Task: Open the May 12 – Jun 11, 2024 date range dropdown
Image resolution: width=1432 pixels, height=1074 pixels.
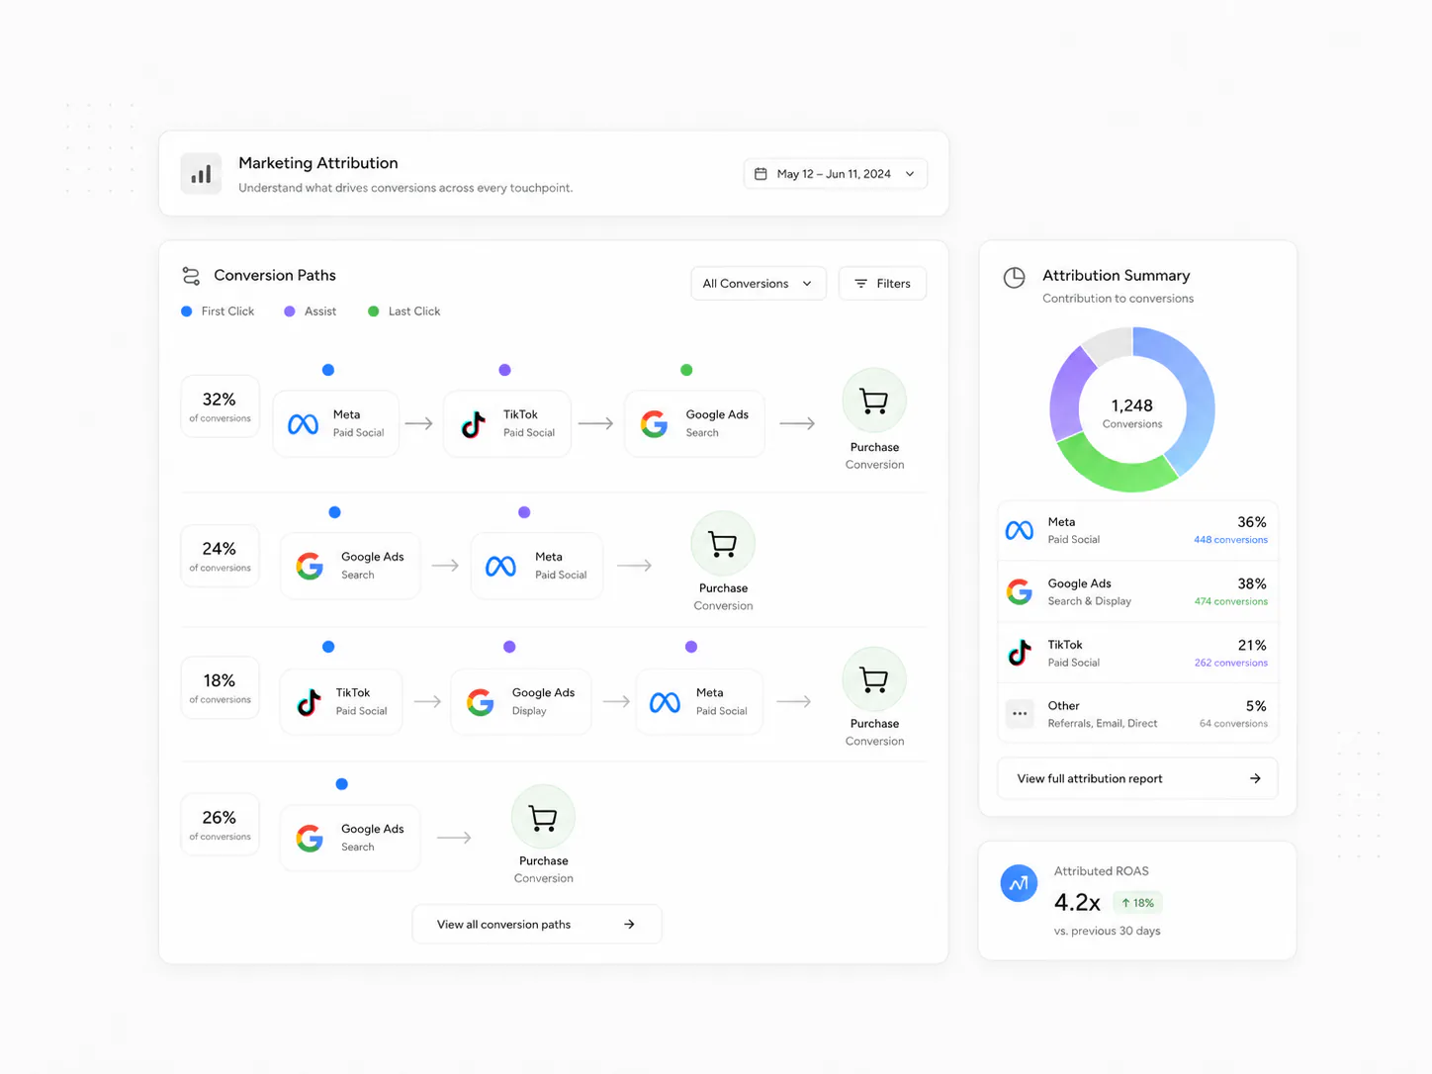Action: (x=835, y=174)
